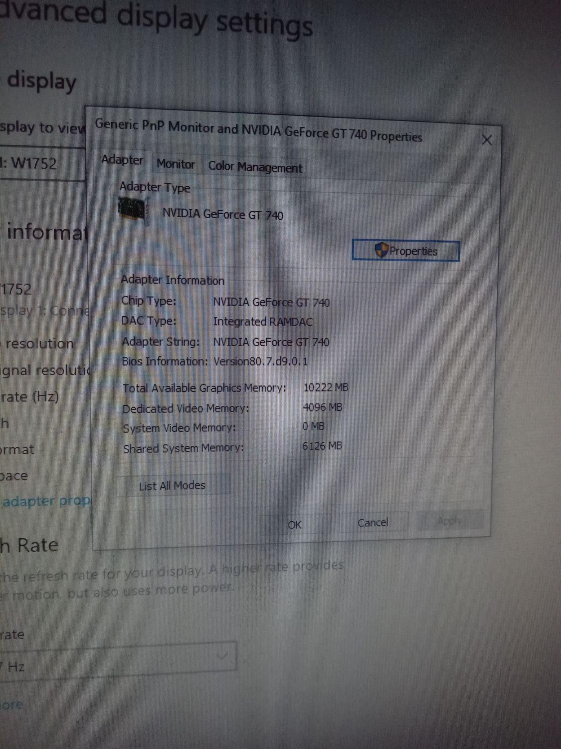This screenshot has height=749, width=561.
Task: Select the 0 MB system video memory value
Action: (x=313, y=426)
